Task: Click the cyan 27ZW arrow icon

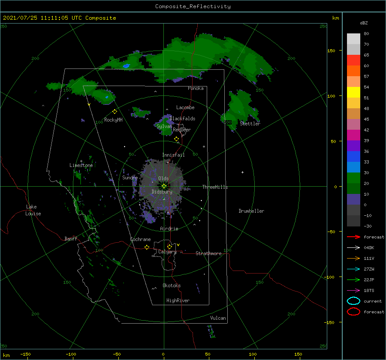Action: pos(353,269)
